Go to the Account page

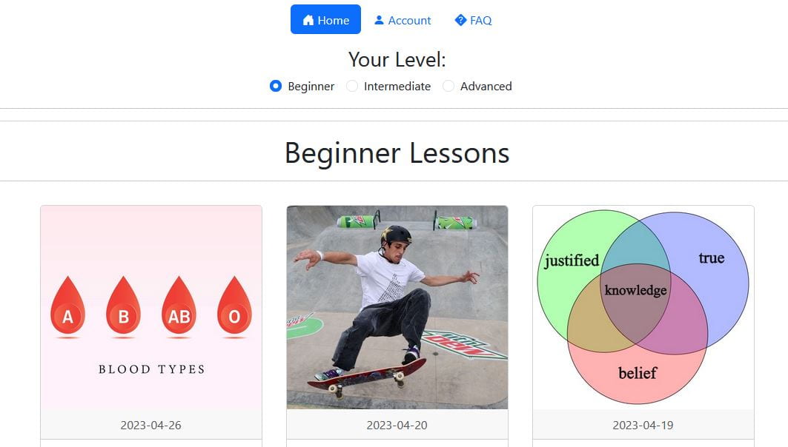point(403,20)
